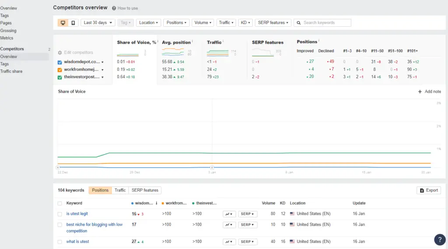This screenshot has height=249, width=448.
Task: Open the Tag filter dropdown
Action: (126, 23)
